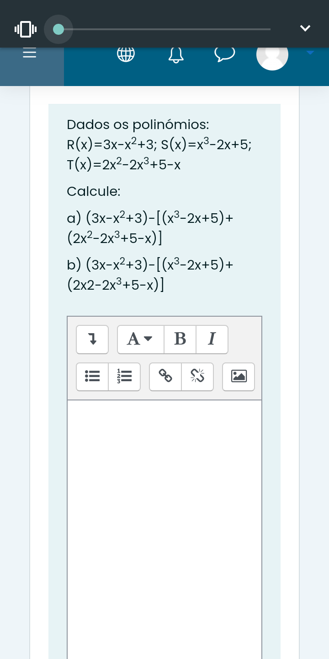Open the notifications bell
329x659 pixels.
176,55
